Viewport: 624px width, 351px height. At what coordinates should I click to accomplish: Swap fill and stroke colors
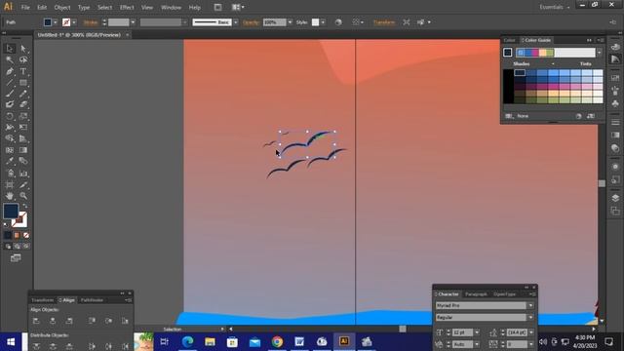point(25,206)
